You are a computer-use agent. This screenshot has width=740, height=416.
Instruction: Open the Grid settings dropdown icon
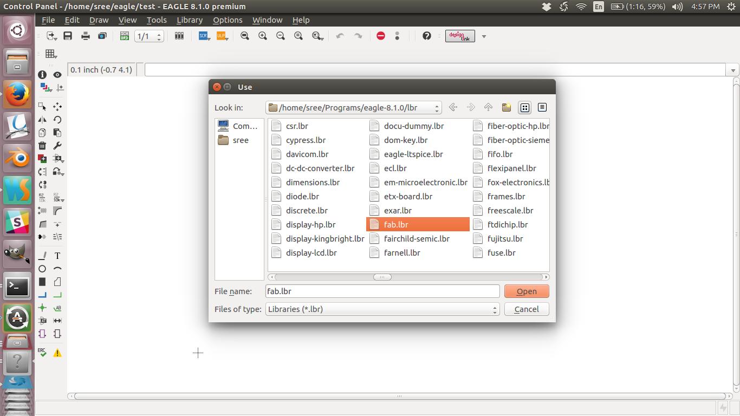click(x=51, y=54)
